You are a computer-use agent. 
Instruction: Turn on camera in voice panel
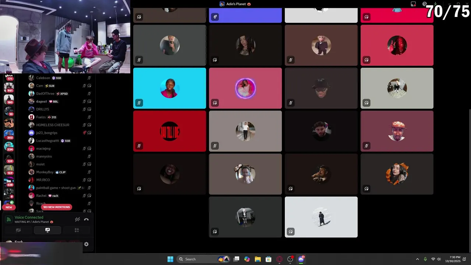(18, 230)
